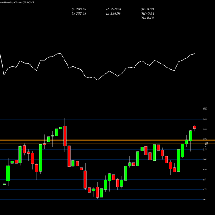Click the 236 price axis label
The width and height of the screenshot is (215, 215).
pos(205,129)
